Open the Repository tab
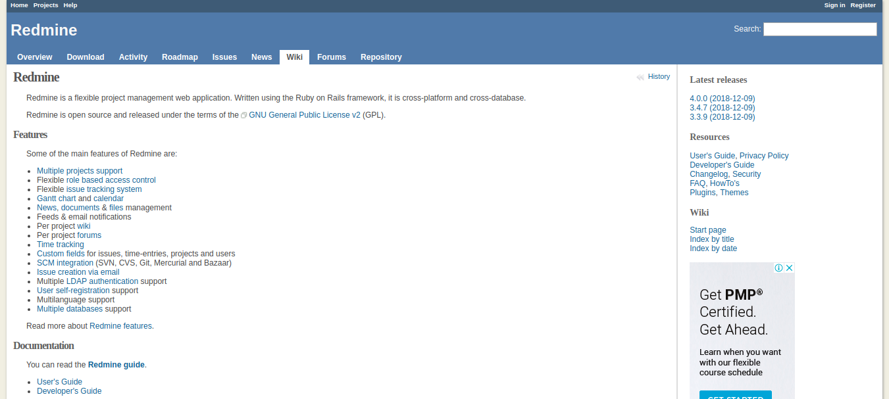 pos(381,57)
